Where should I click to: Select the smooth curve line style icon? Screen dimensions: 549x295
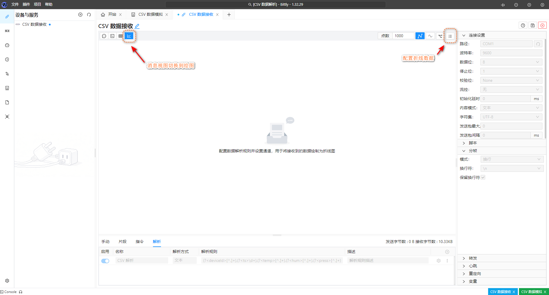pos(430,36)
